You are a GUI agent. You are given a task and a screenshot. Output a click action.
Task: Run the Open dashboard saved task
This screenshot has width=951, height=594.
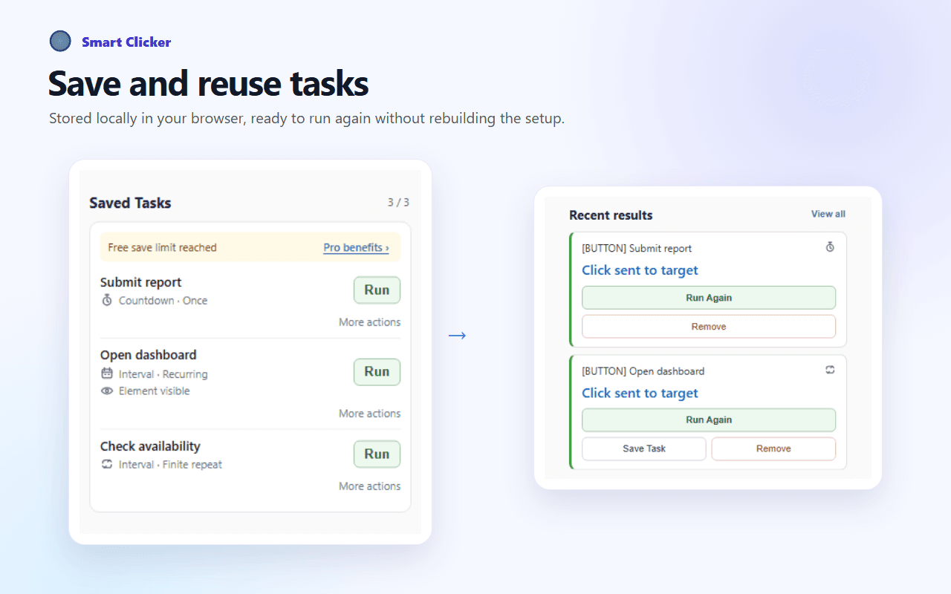pos(377,372)
